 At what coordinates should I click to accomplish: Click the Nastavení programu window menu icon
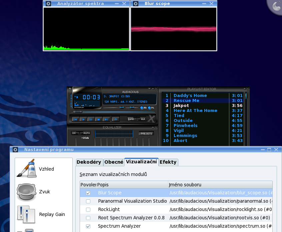(x=15, y=150)
